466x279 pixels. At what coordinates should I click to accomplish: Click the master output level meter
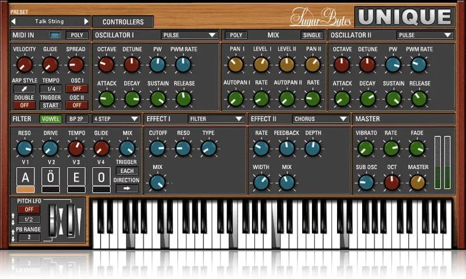pyautogui.click(x=443, y=163)
